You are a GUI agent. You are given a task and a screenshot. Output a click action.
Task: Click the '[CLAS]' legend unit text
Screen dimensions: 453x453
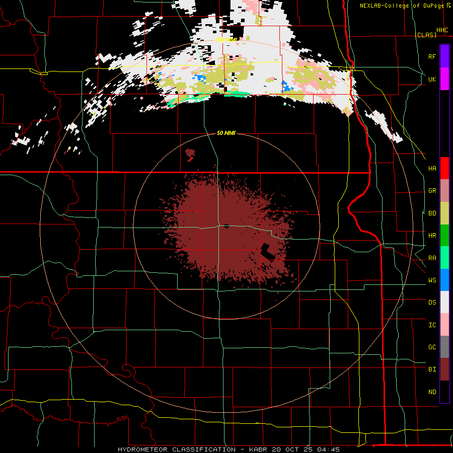pos(425,35)
